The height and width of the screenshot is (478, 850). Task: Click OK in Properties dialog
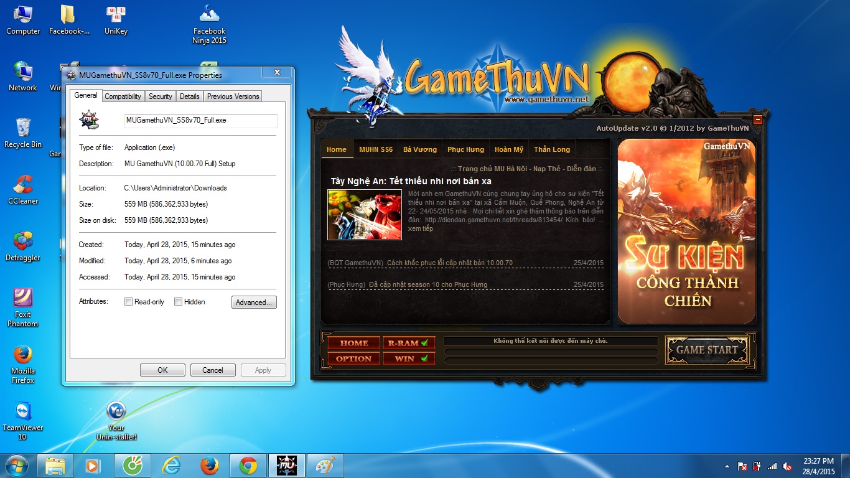162,370
